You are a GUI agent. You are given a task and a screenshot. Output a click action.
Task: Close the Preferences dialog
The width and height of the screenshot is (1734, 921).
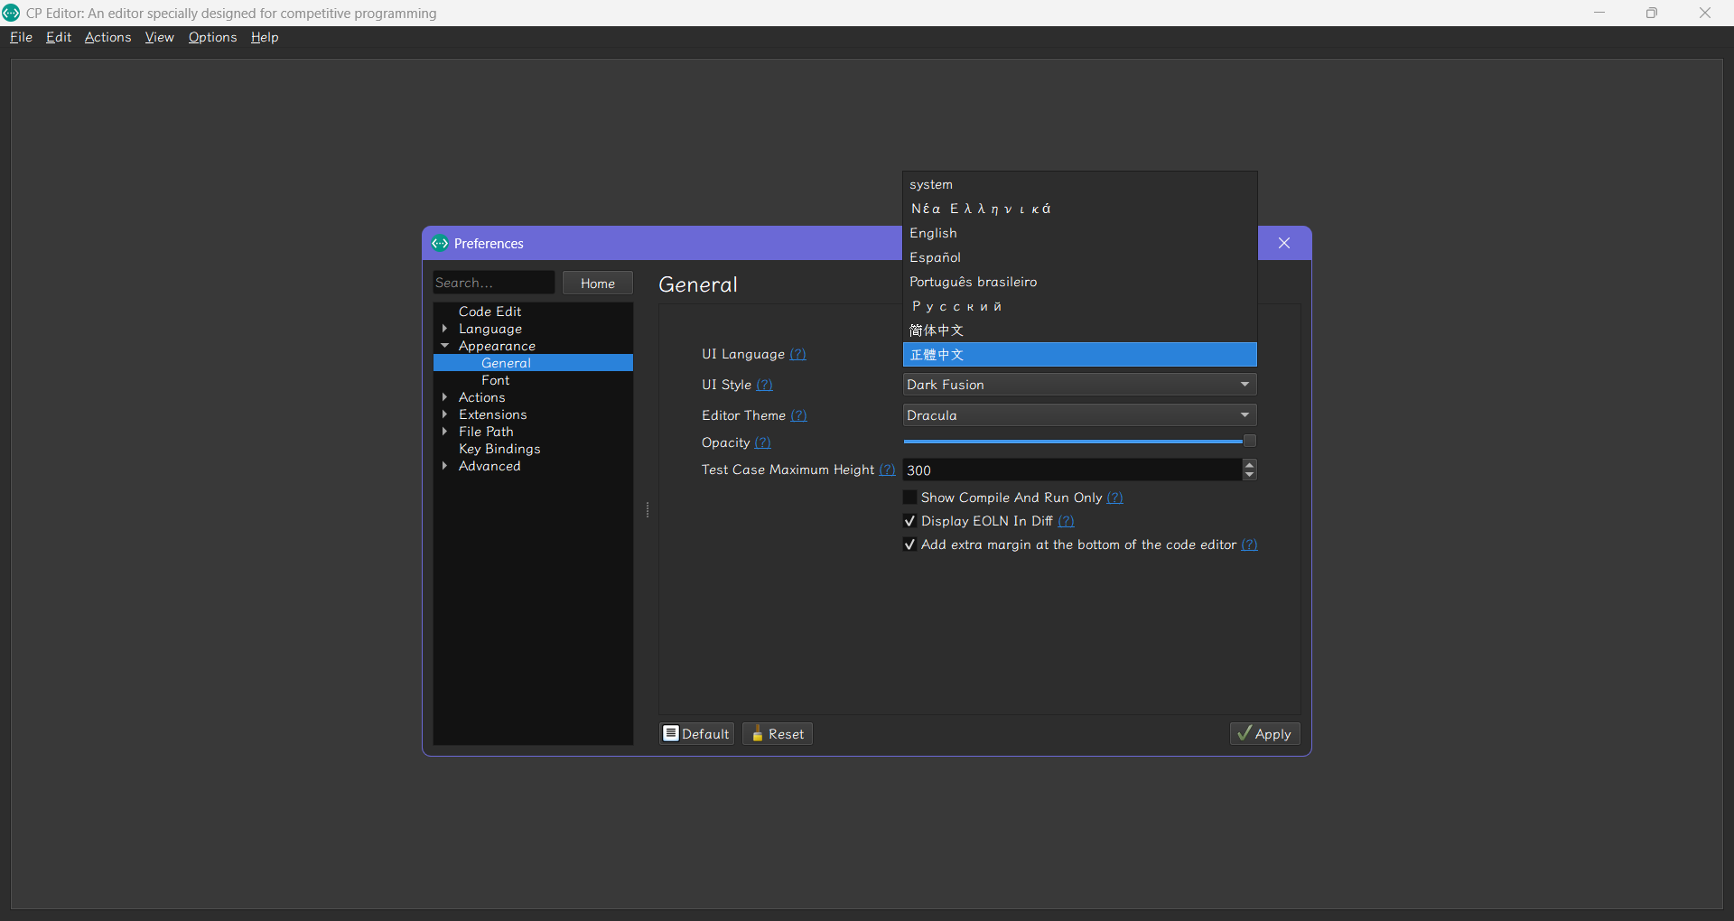(x=1284, y=243)
